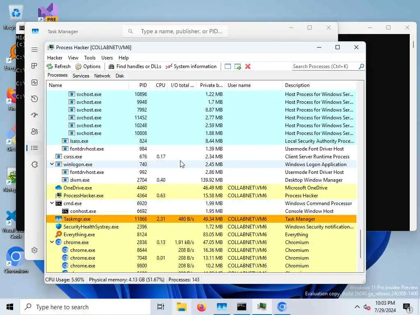Open Task Manager Performance page icon
Viewport: 420px width, 315px height.
point(34,82)
